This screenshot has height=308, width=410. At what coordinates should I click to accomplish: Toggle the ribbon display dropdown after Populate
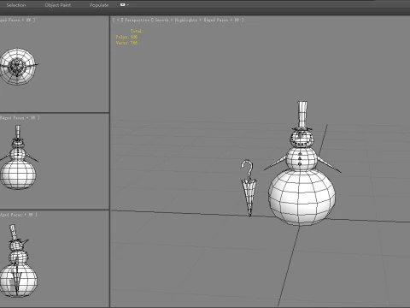(x=125, y=5)
